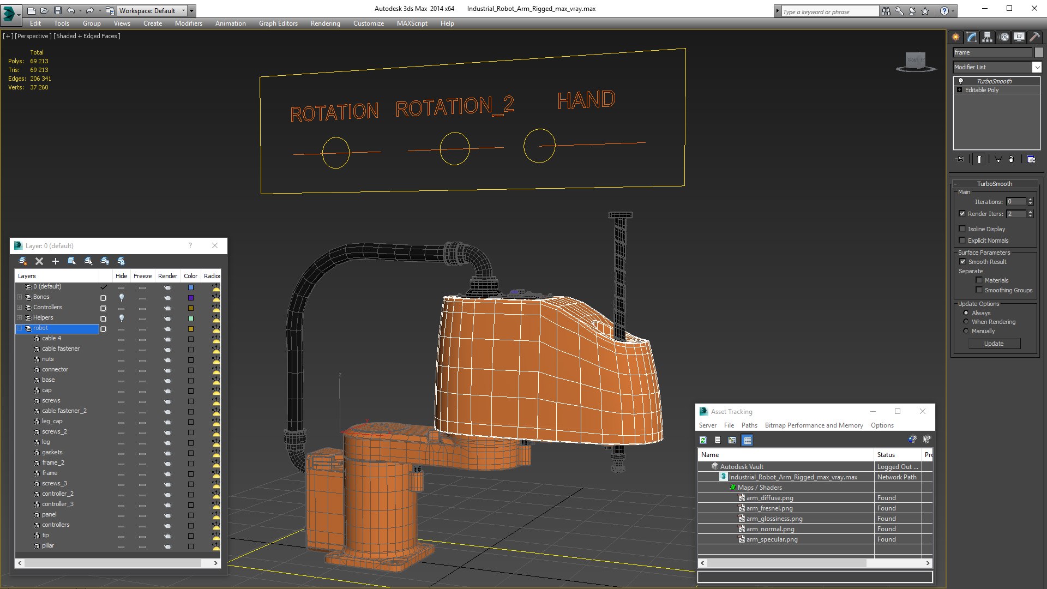
Task: Create New Layer icon in Layer dialog
Action: (23, 261)
